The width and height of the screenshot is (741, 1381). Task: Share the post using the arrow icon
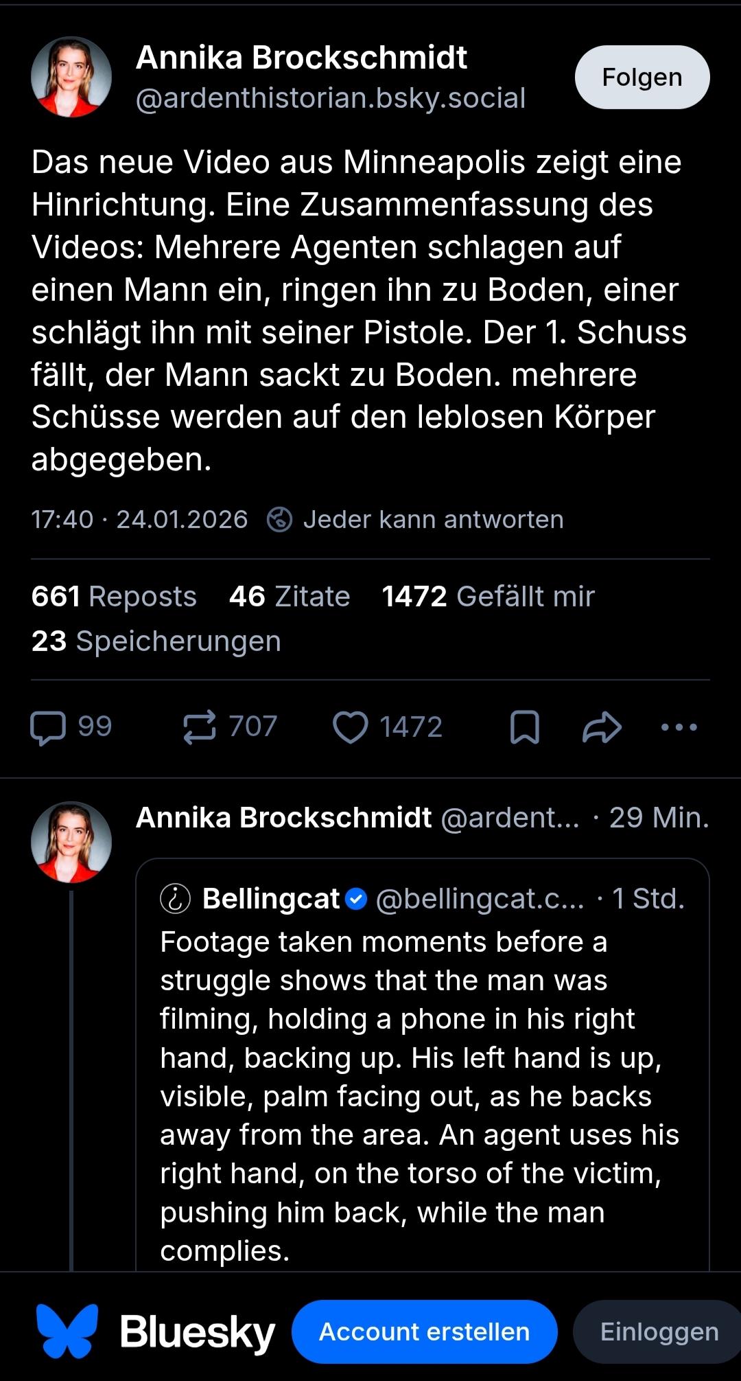point(602,727)
